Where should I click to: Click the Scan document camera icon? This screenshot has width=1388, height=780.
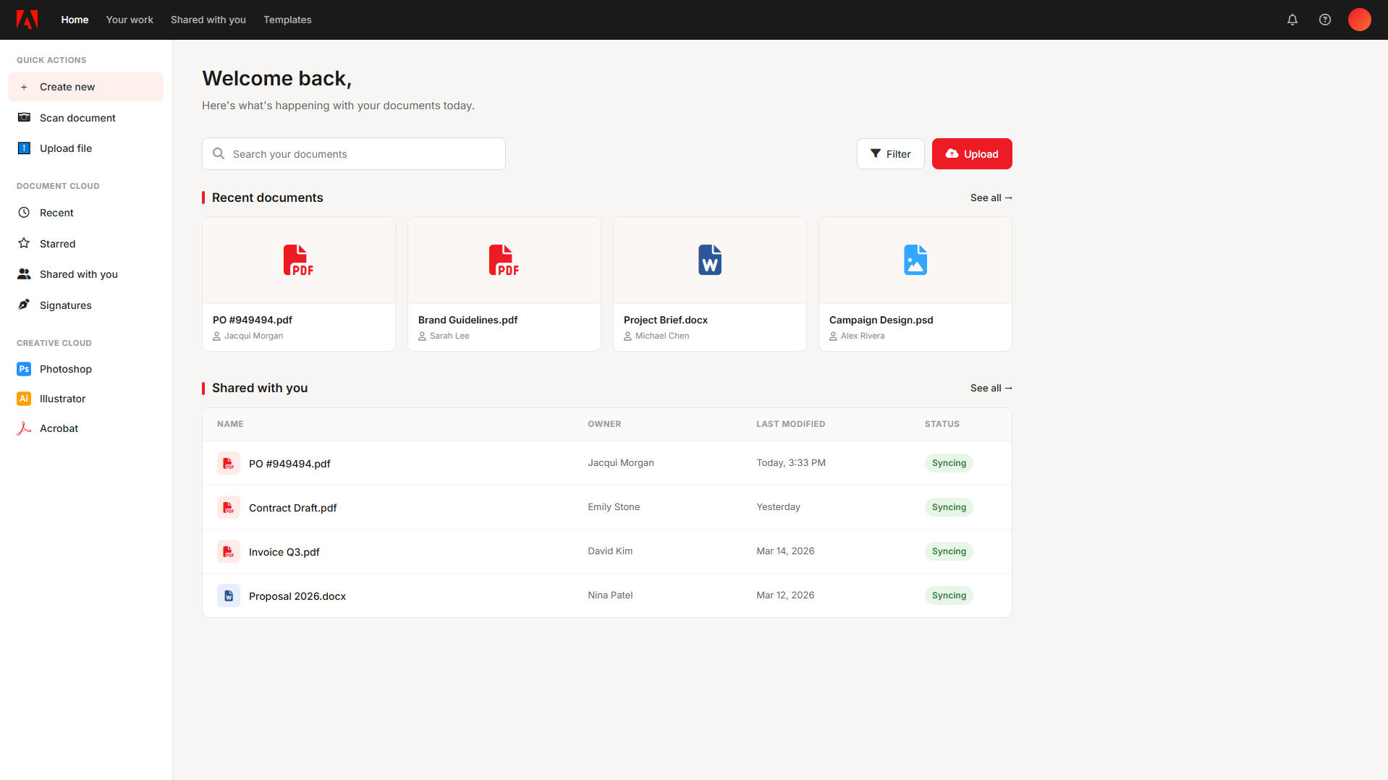[24, 117]
